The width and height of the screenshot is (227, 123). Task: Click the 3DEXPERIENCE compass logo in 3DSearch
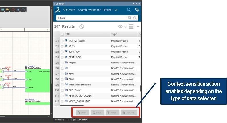point(57,10)
